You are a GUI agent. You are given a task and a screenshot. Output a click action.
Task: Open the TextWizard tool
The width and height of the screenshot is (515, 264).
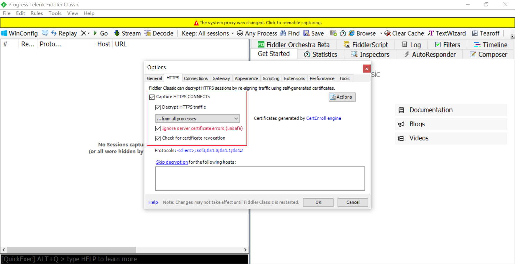[447, 33]
